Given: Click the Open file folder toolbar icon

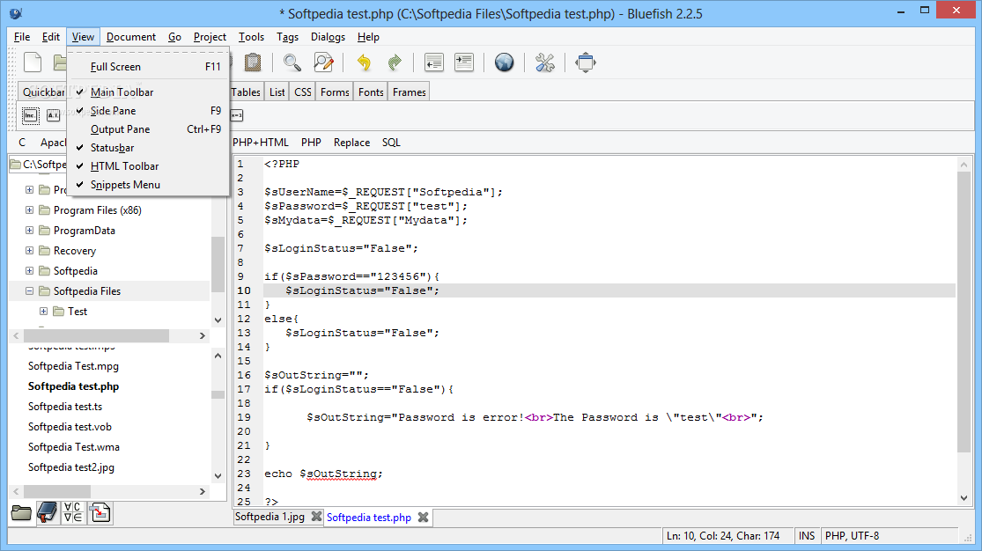Looking at the screenshot, I should [x=60, y=62].
